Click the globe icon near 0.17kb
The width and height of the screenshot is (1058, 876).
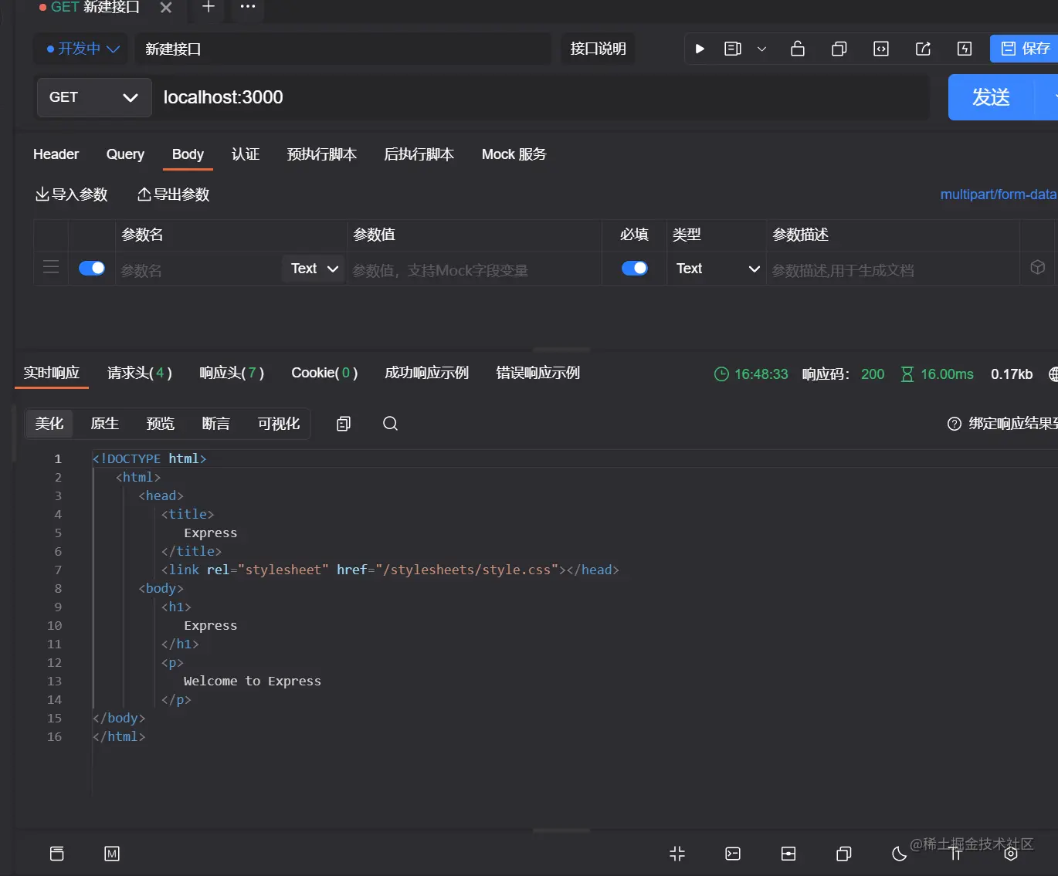coord(1053,374)
